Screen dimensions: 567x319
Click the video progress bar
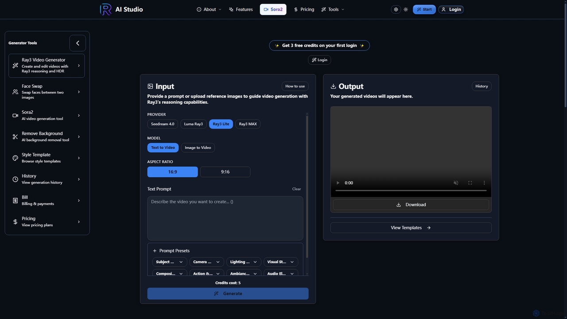tap(411, 191)
